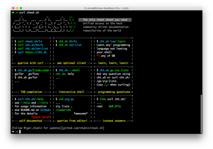
Task: Click the '/:help' text in see line
Action: [x=25, y=103]
